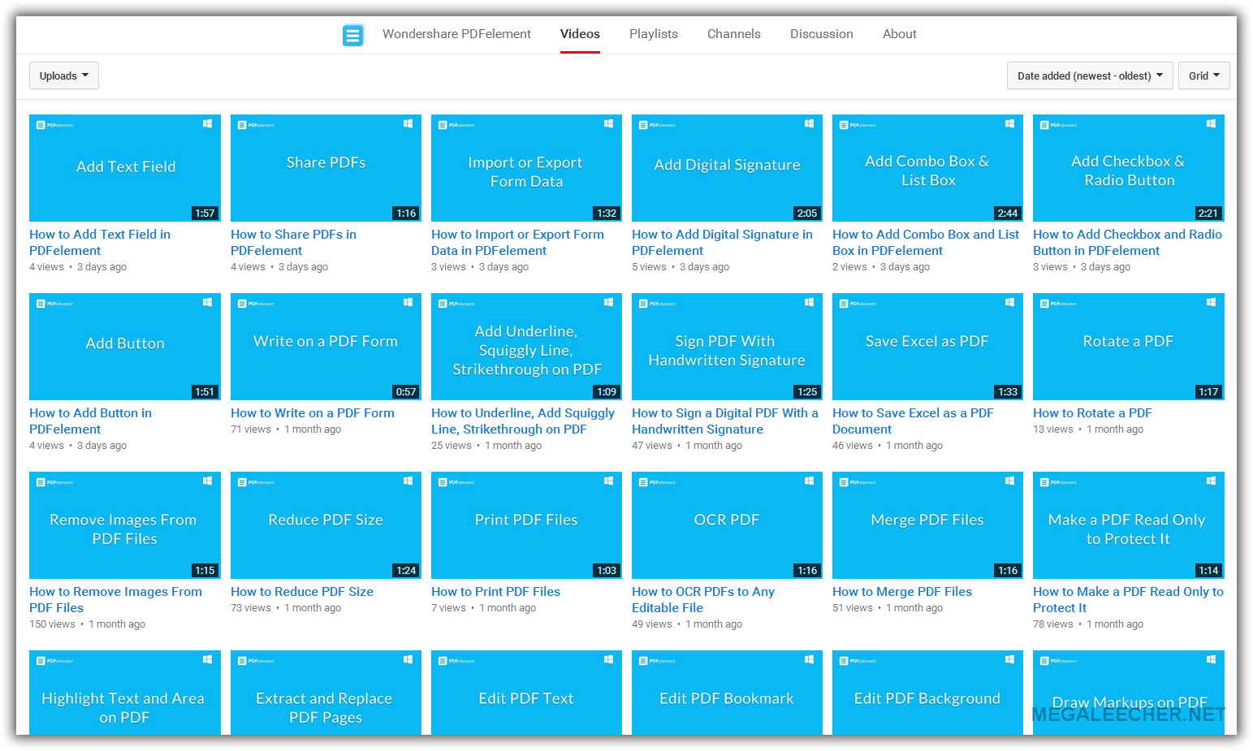Click the PDFelement logo on OCR PDF thumbnail
This screenshot has width=1253, height=751.
656,481
